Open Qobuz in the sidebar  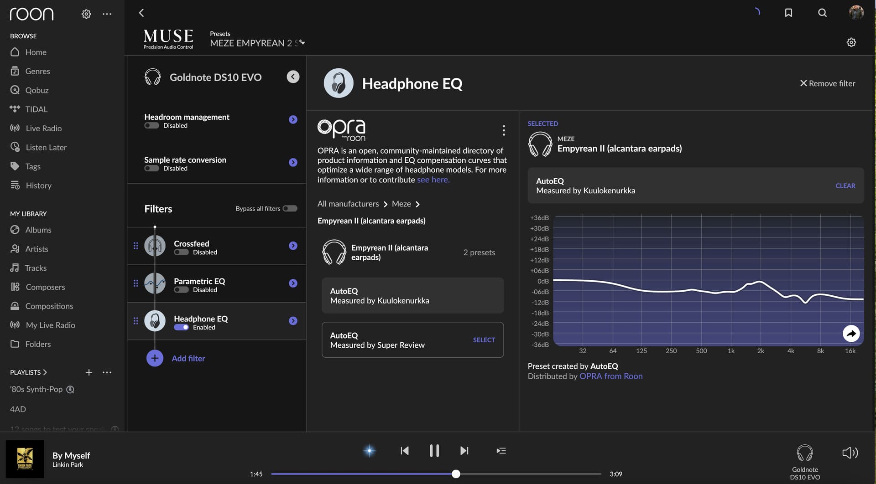[x=36, y=90]
